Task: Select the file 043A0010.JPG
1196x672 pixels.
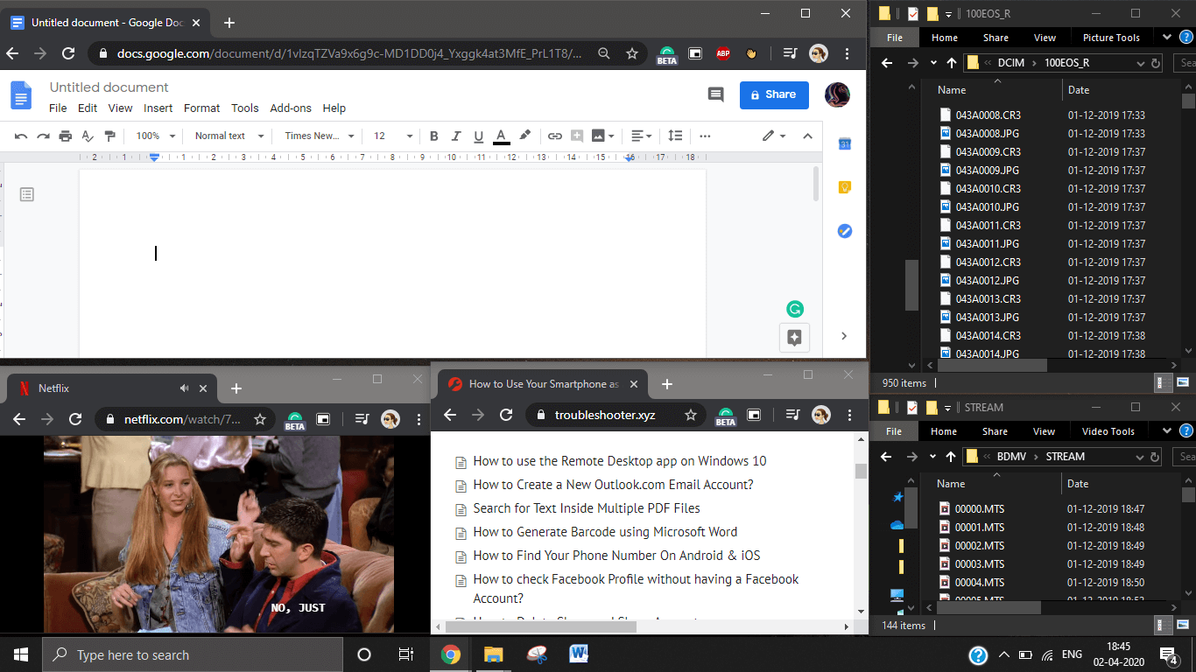Action: (987, 207)
